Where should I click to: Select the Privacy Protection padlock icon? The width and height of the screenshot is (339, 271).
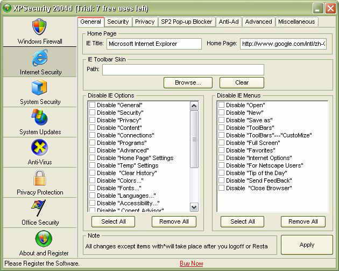40,178
